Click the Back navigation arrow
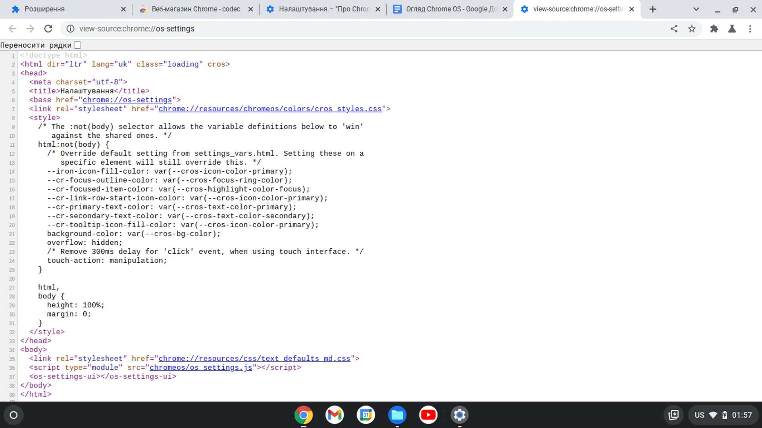 point(12,29)
